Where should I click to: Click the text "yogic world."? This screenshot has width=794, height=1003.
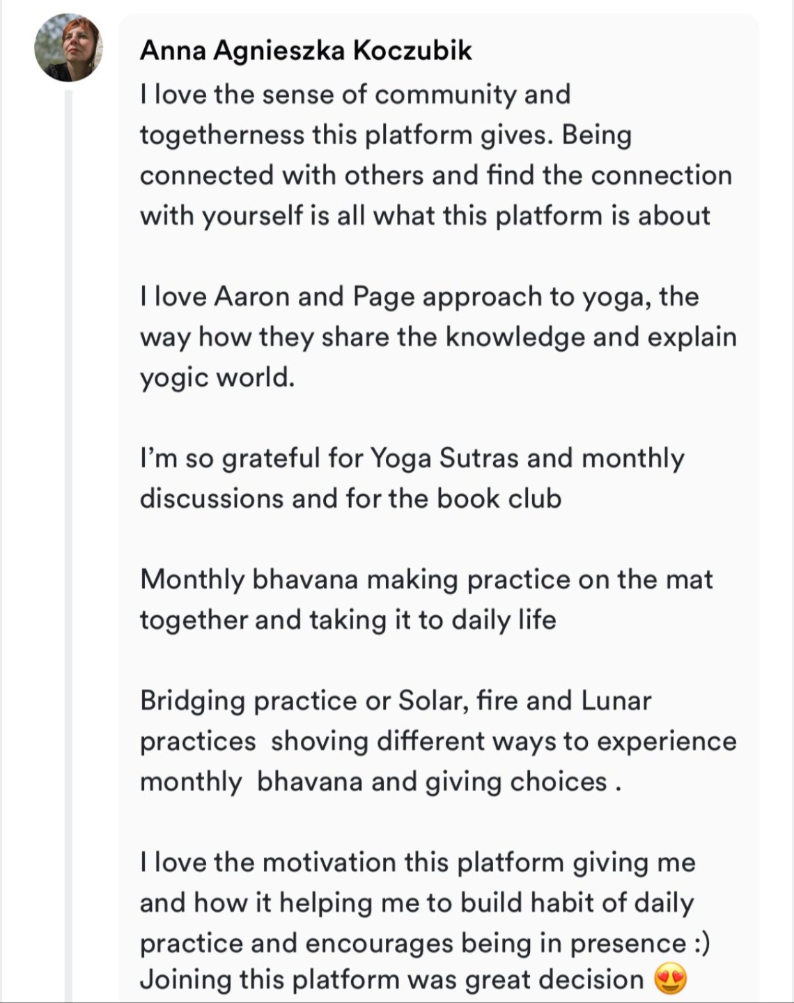pyautogui.click(x=217, y=378)
